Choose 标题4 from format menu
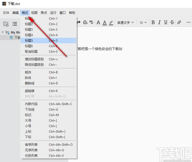This screenshot has height=162, width=192. click(49, 35)
